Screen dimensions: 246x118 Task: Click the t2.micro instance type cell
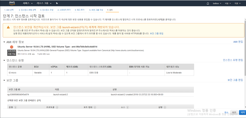coord(20,73)
